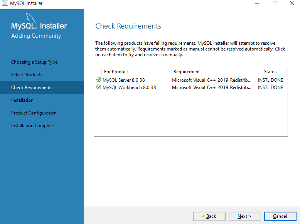This screenshot has height=224, width=300.
Task: Open the Select Products step
Action: click(x=27, y=75)
